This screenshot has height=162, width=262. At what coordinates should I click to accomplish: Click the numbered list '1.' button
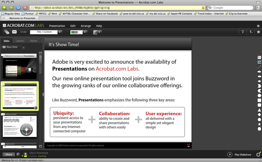tap(251, 32)
